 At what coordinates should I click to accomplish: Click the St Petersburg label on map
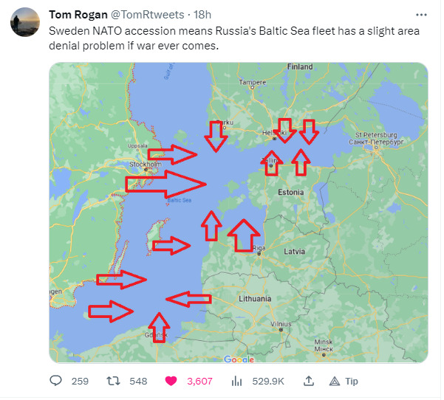pyautogui.click(x=376, y=136)
